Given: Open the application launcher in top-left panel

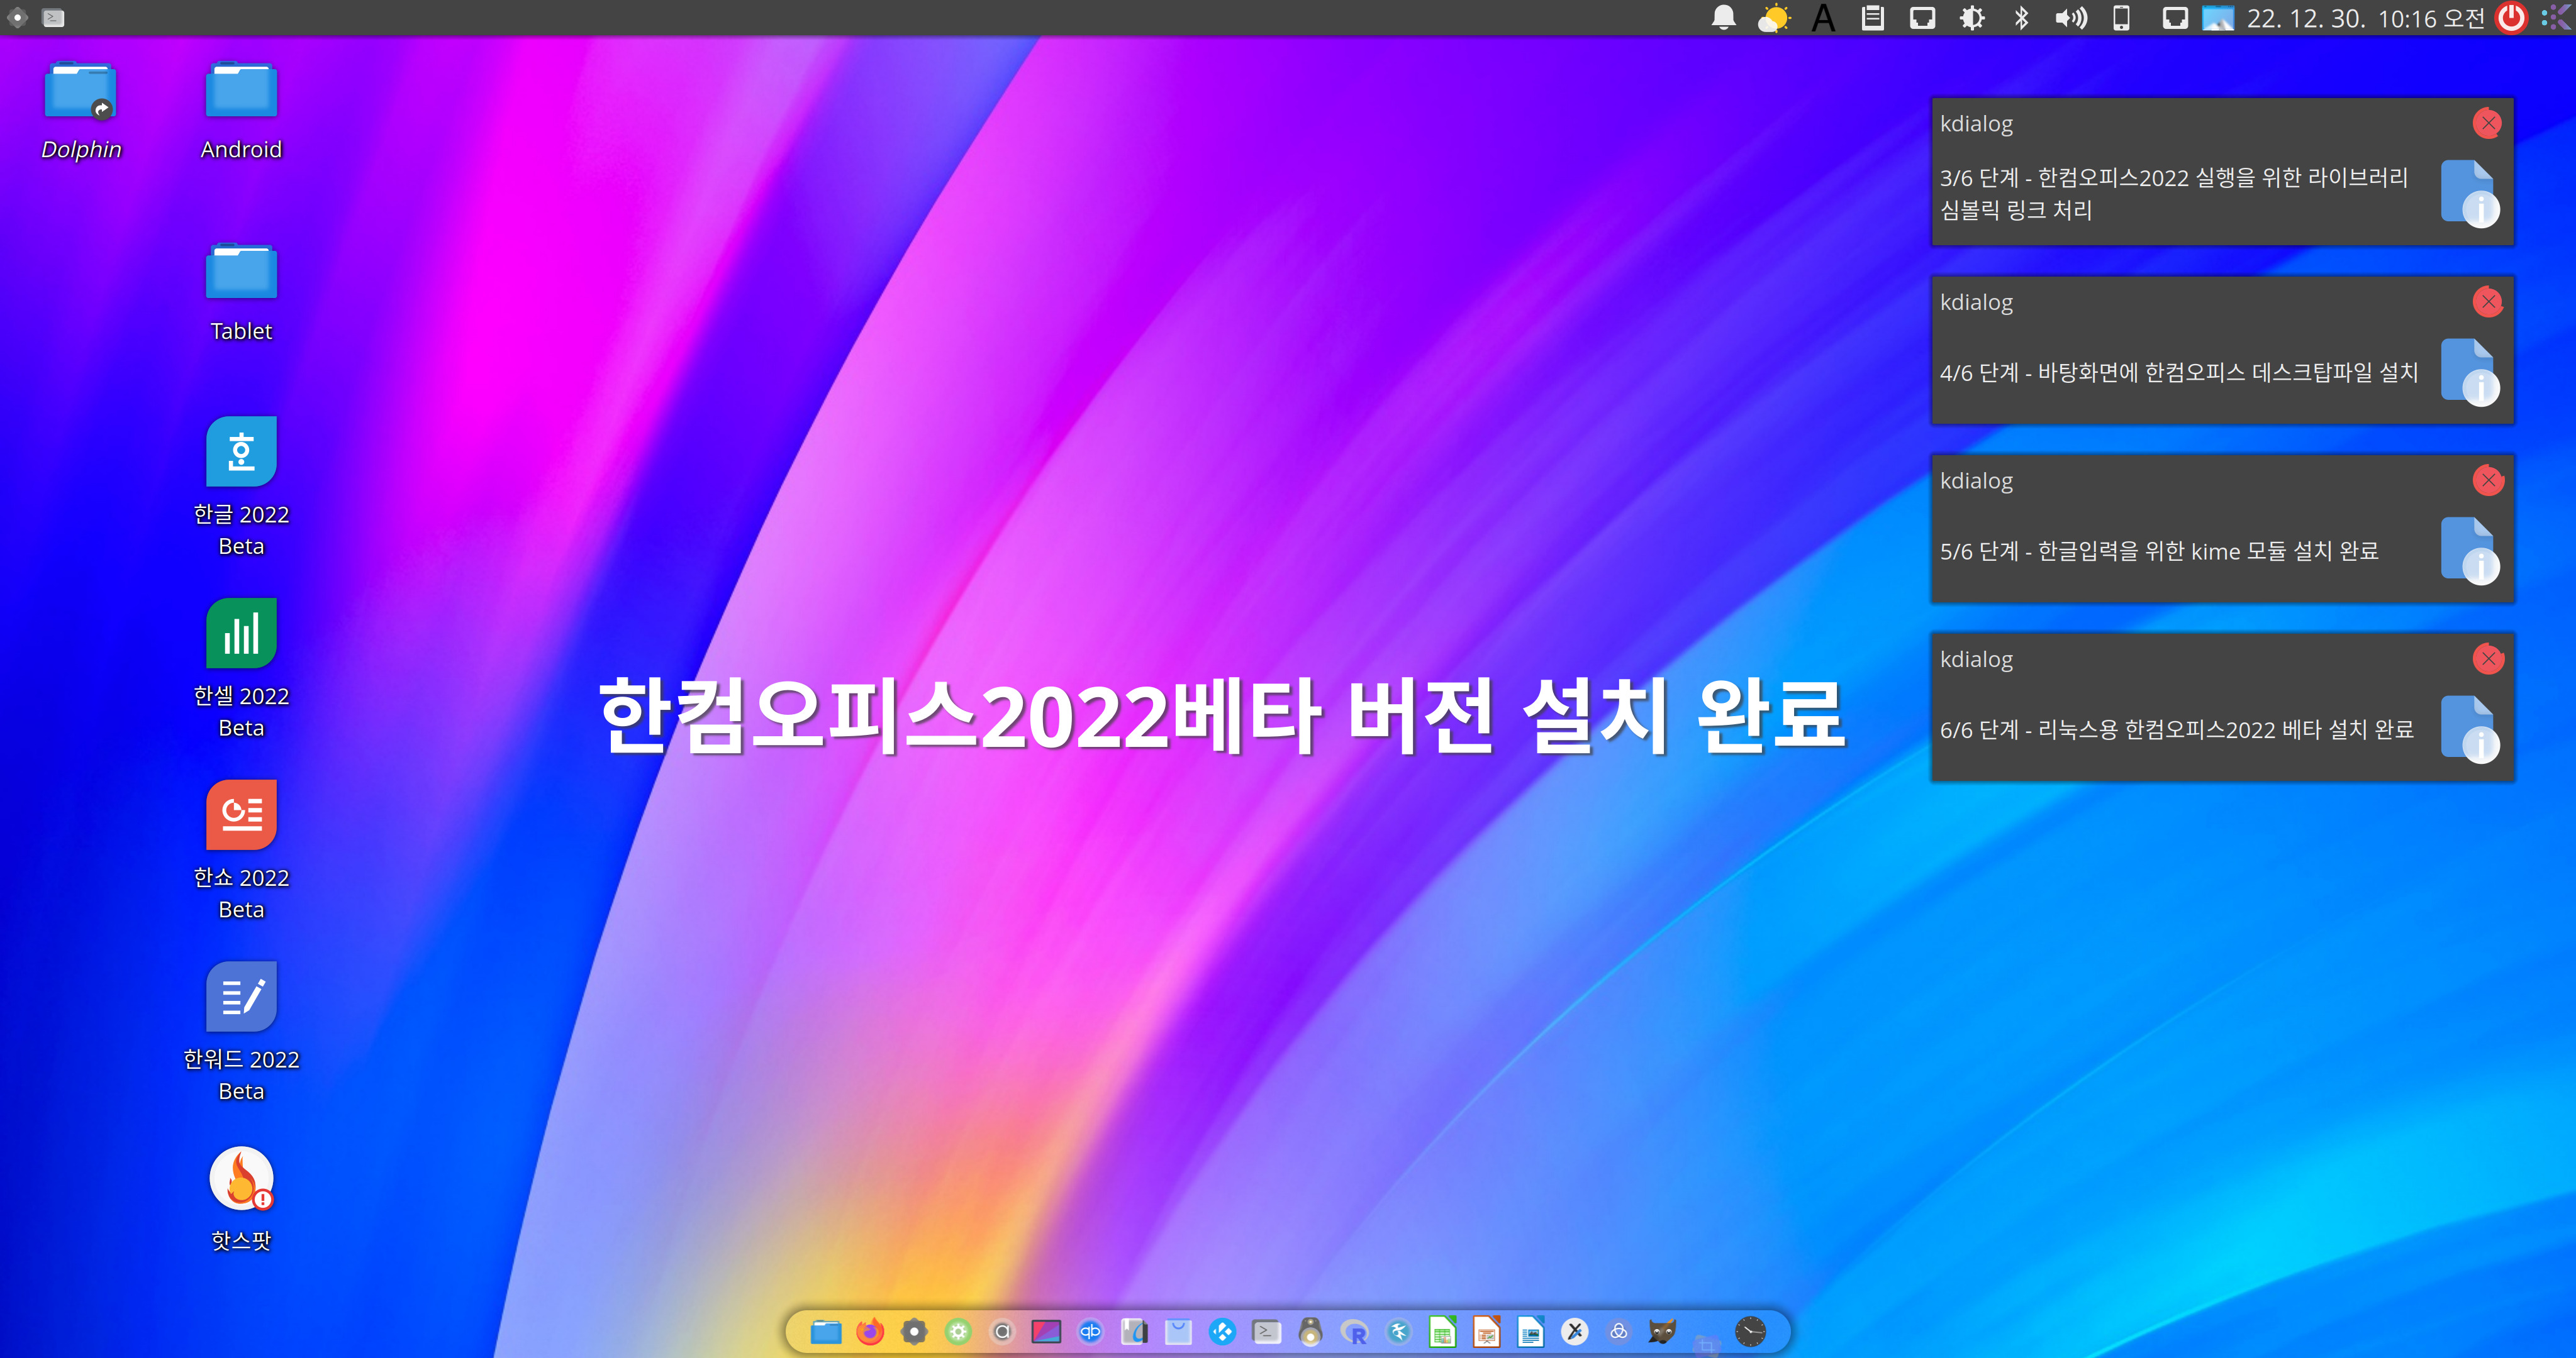Looking at the screenshot, I should click(x=18, y=18).
